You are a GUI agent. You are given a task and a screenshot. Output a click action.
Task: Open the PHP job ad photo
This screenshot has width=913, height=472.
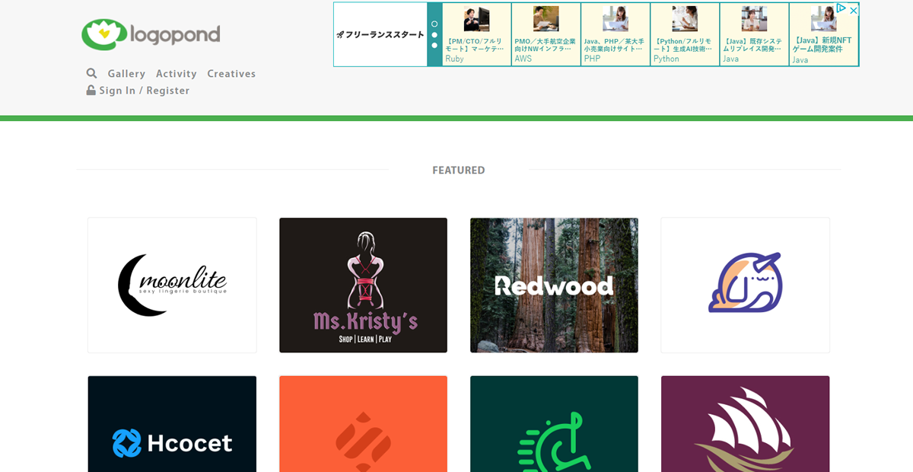click(615, 19)
